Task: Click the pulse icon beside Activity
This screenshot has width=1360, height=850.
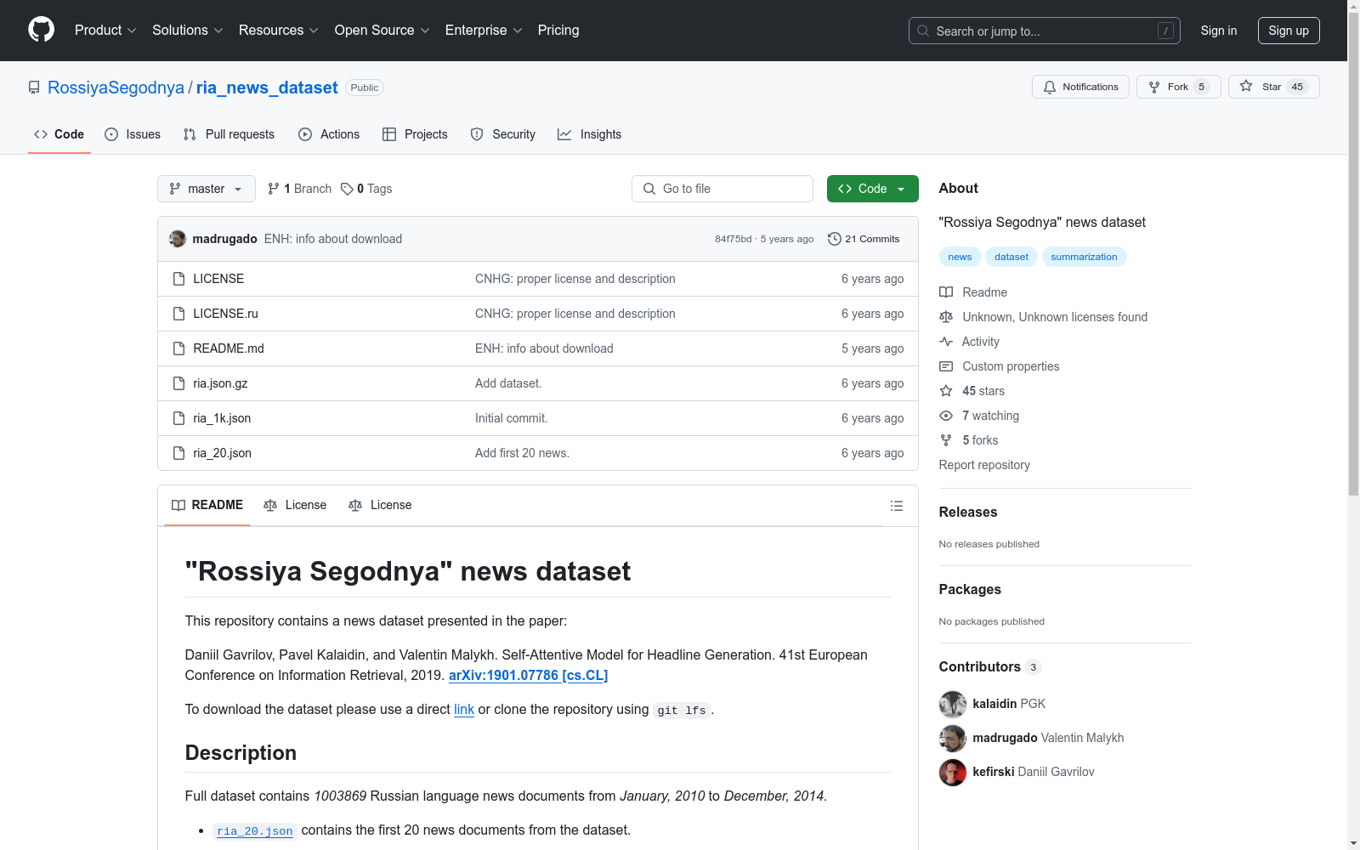Action: click(x=946, y=342)
